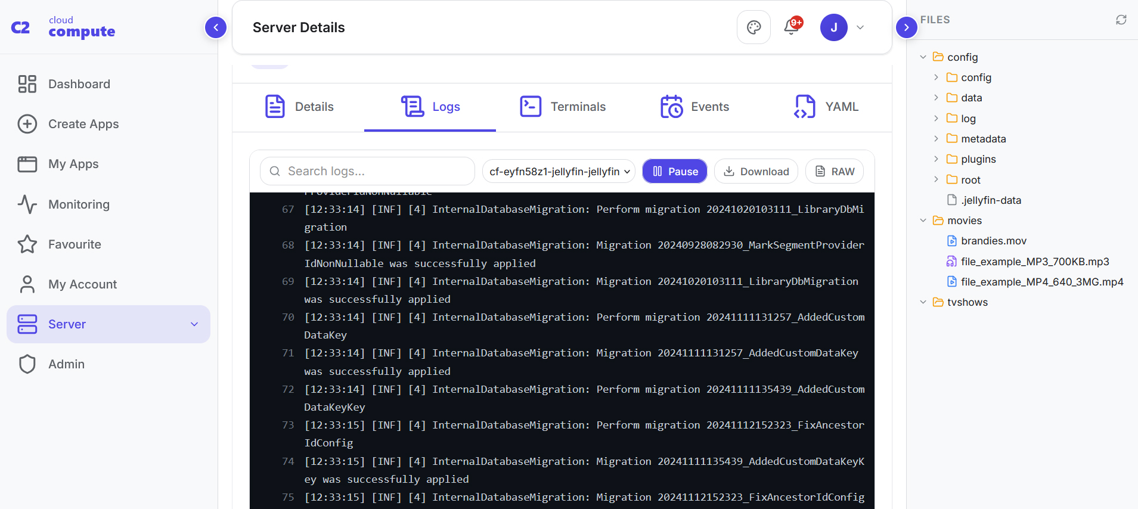Click the tvshows folder name
This screenshot has width=1138, height=509.
point(968,302)
